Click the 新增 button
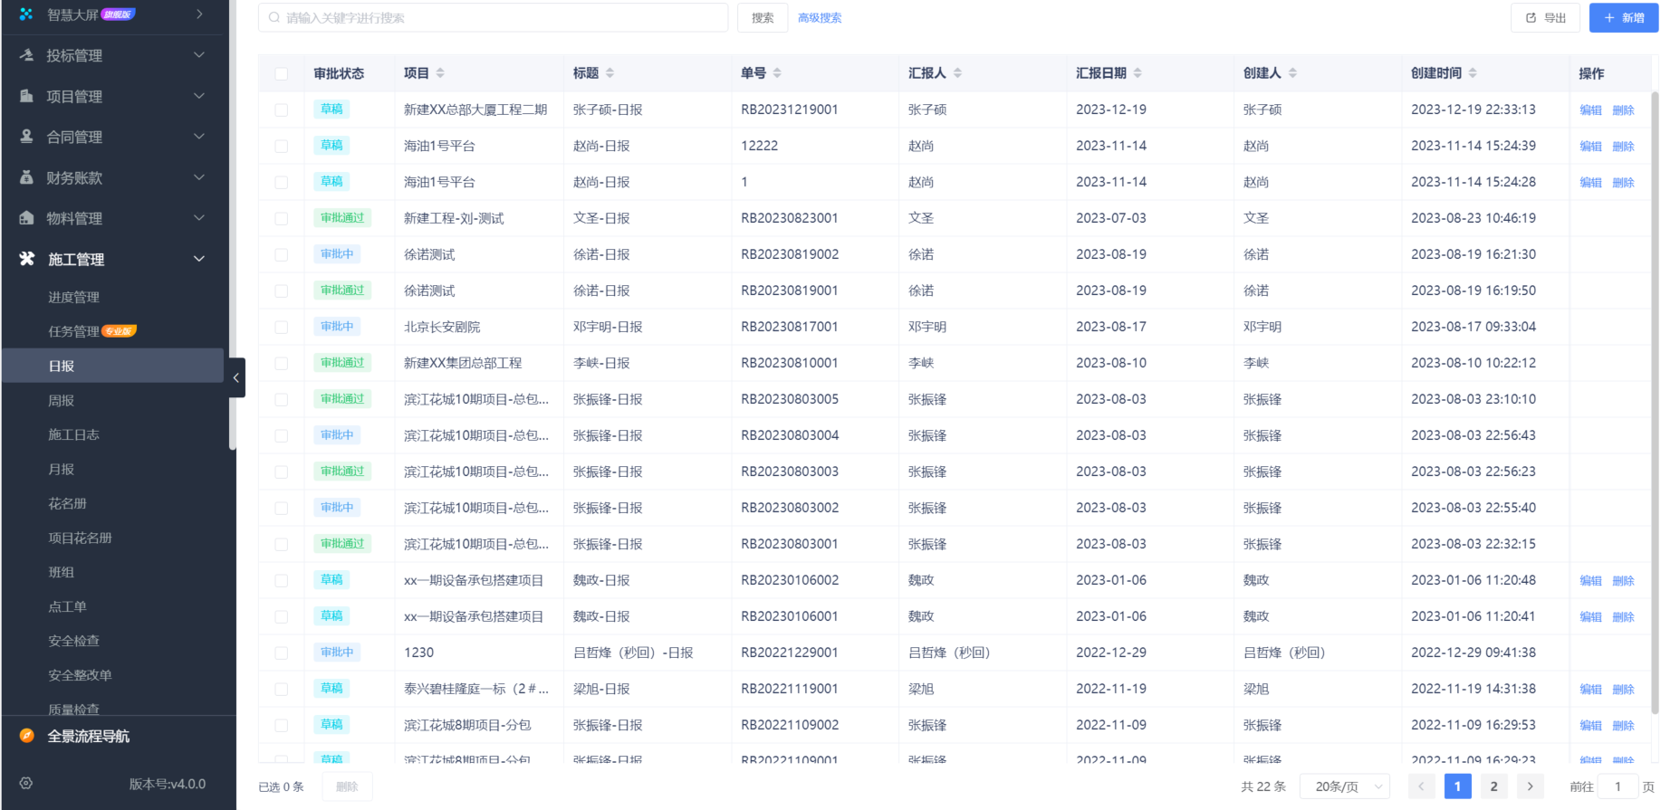The width and height of the screenshot is (1680, 810). coord(1623,18)
